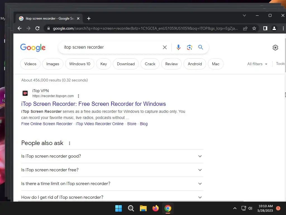Screen dimensions: 286x215
Task: Click the browser forward arrow
Action: pos(28,28)
